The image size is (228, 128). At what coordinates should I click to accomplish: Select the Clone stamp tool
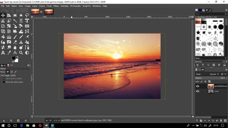21,42
